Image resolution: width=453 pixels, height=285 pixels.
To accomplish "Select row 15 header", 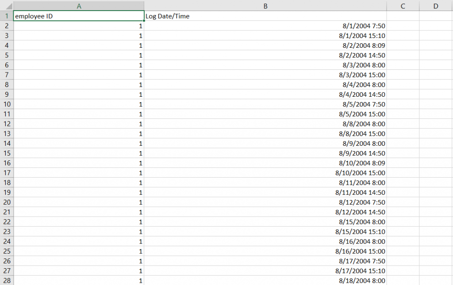I will 7,153.
